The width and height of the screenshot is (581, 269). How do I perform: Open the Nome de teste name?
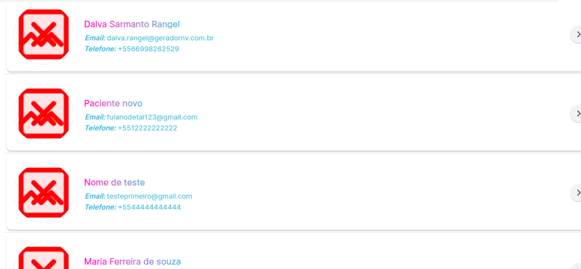coord(115,182)
